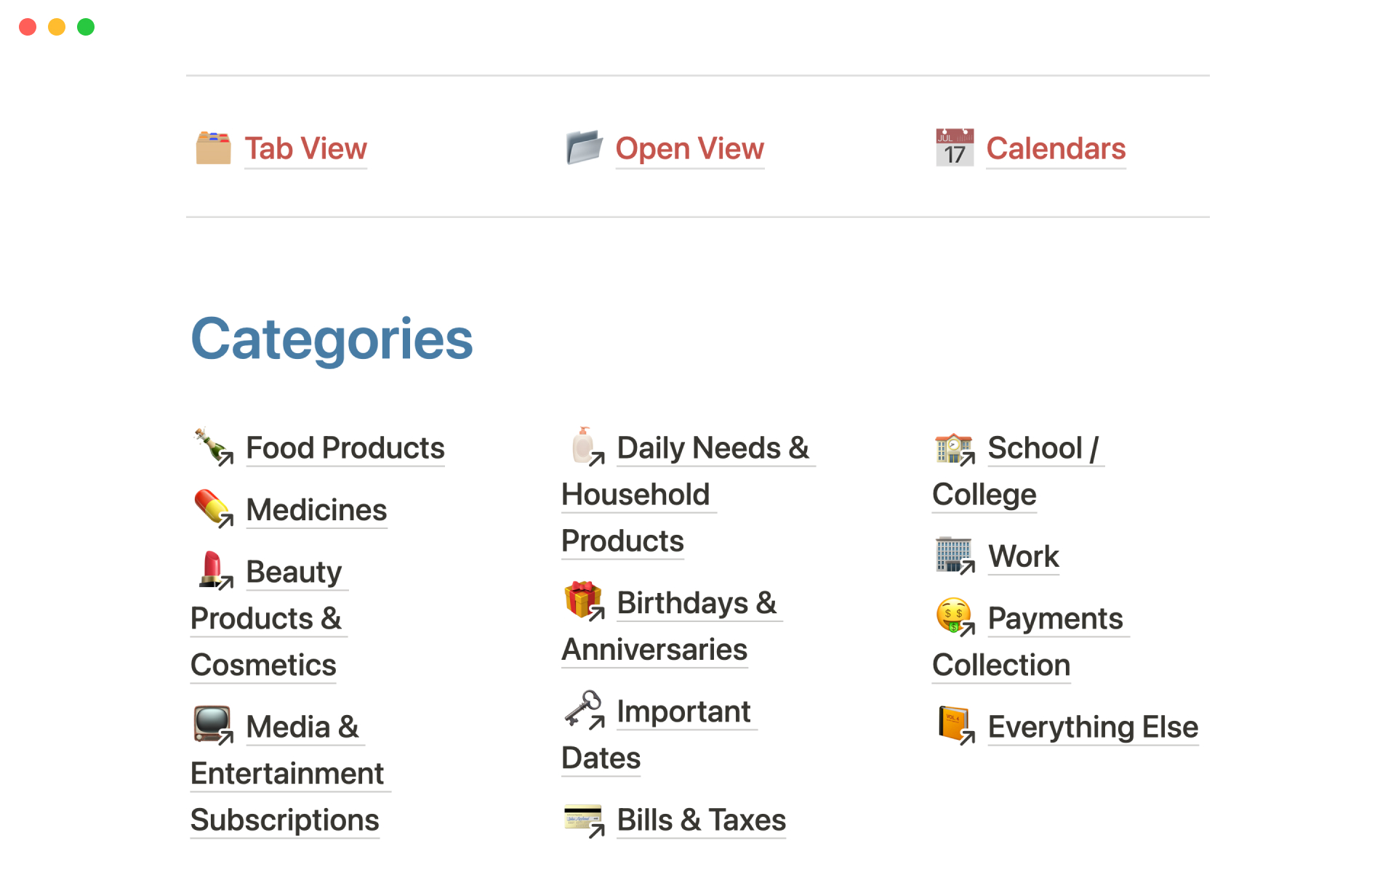Click the Calendars July 17 icon

pos(954,148)
